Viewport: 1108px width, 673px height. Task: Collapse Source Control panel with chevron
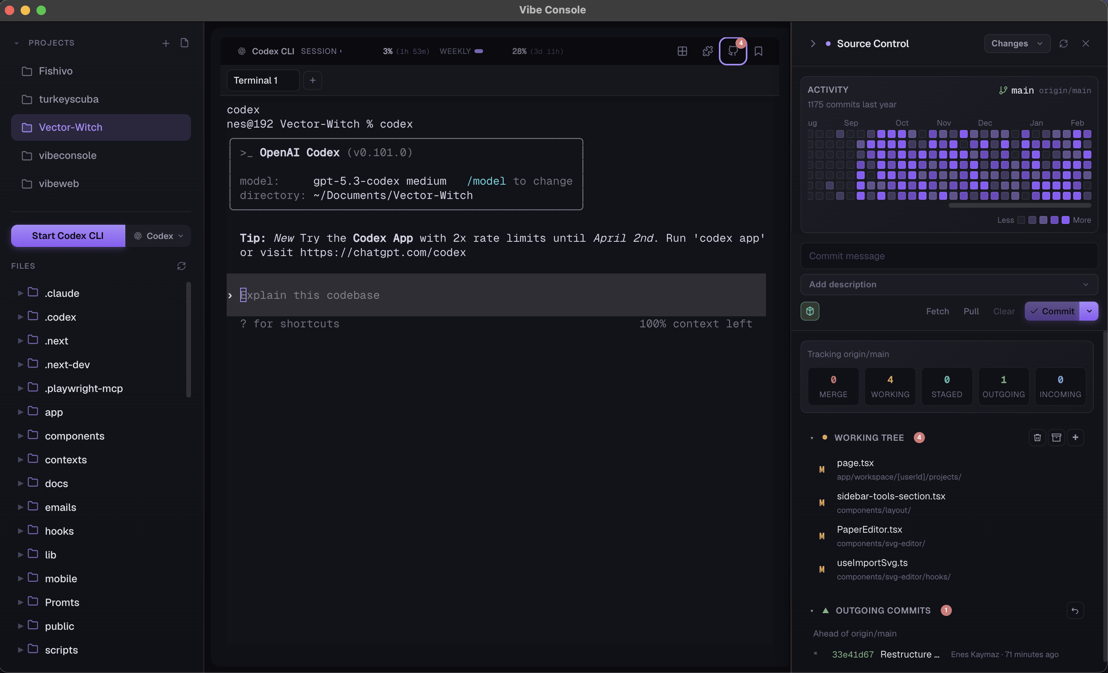pos(812,44)
